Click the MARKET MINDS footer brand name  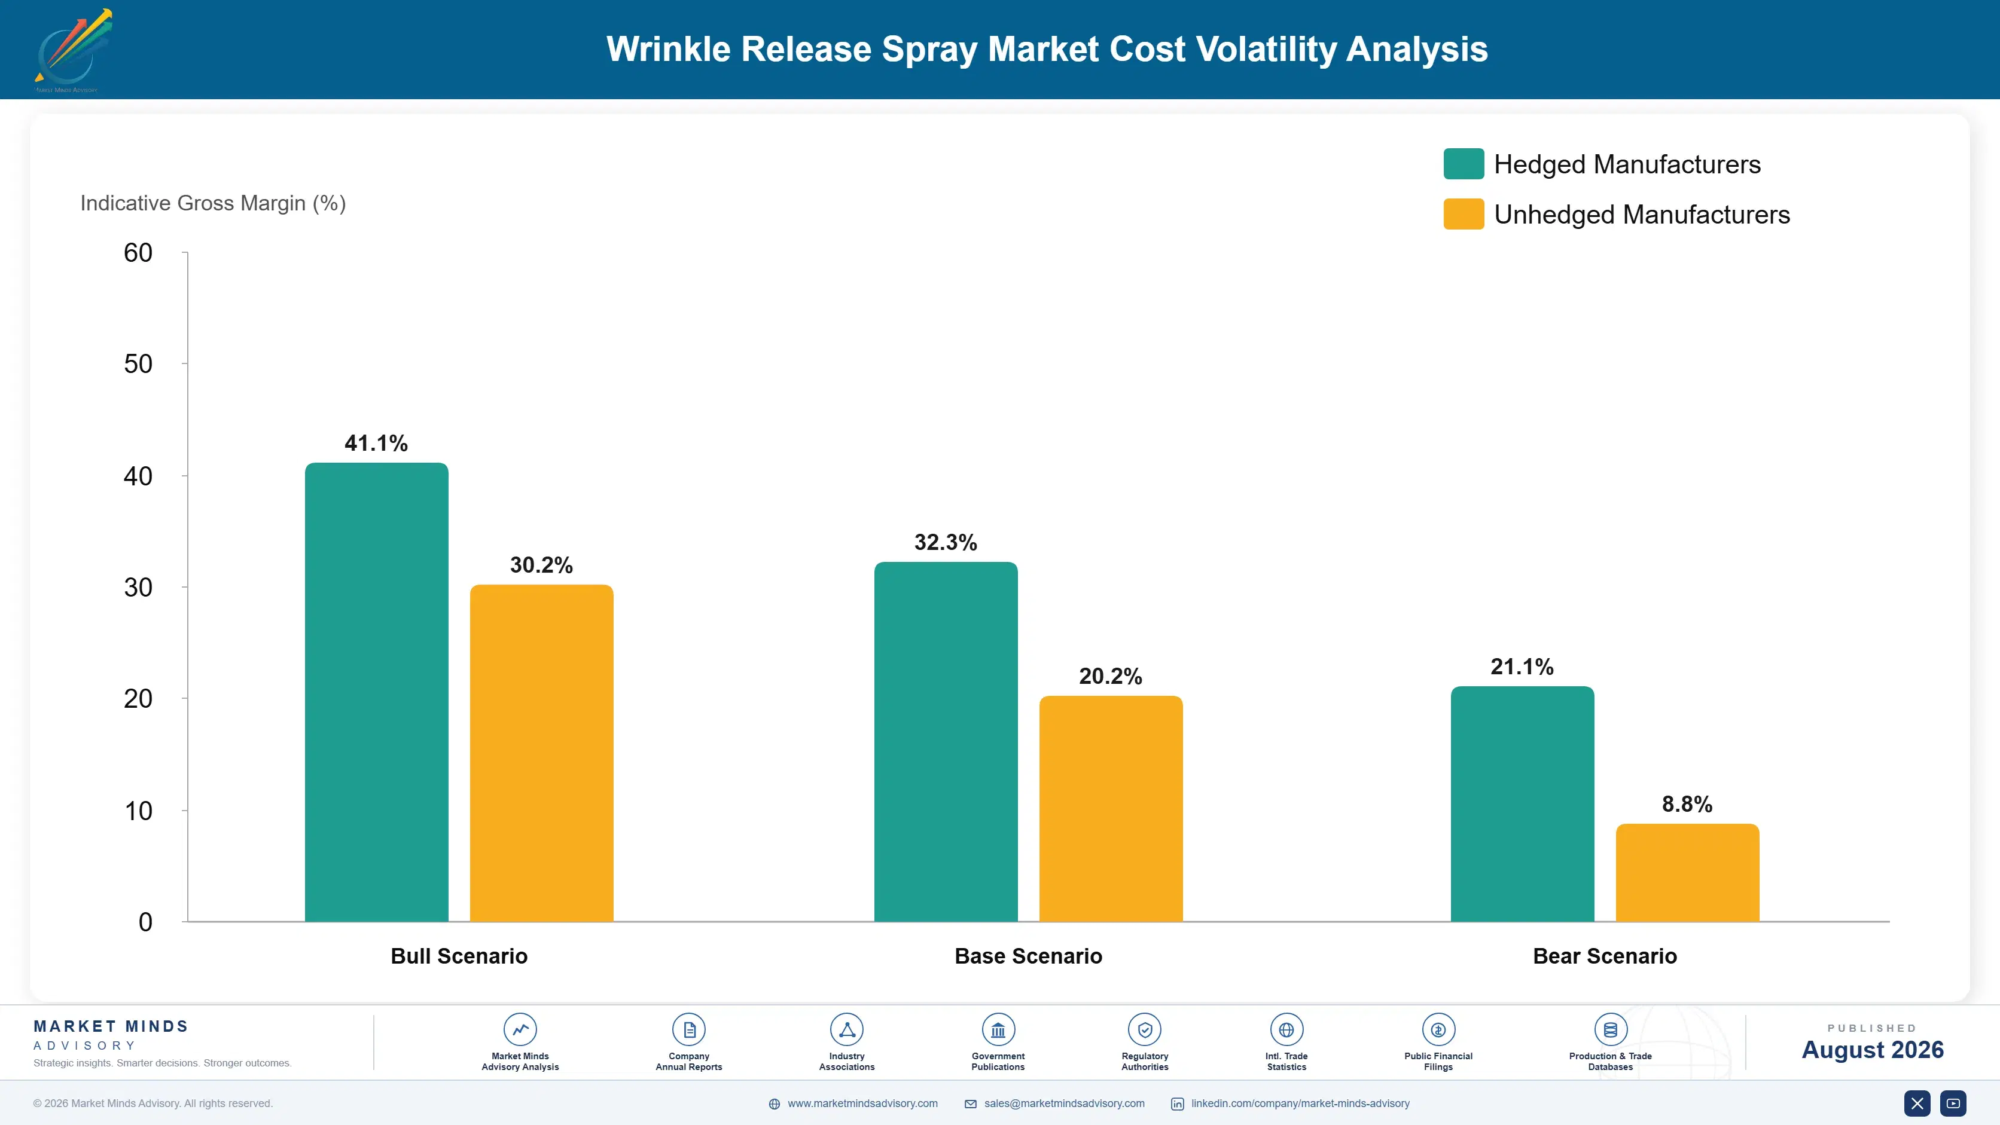pyautogui.click(x=111, y=1026)
